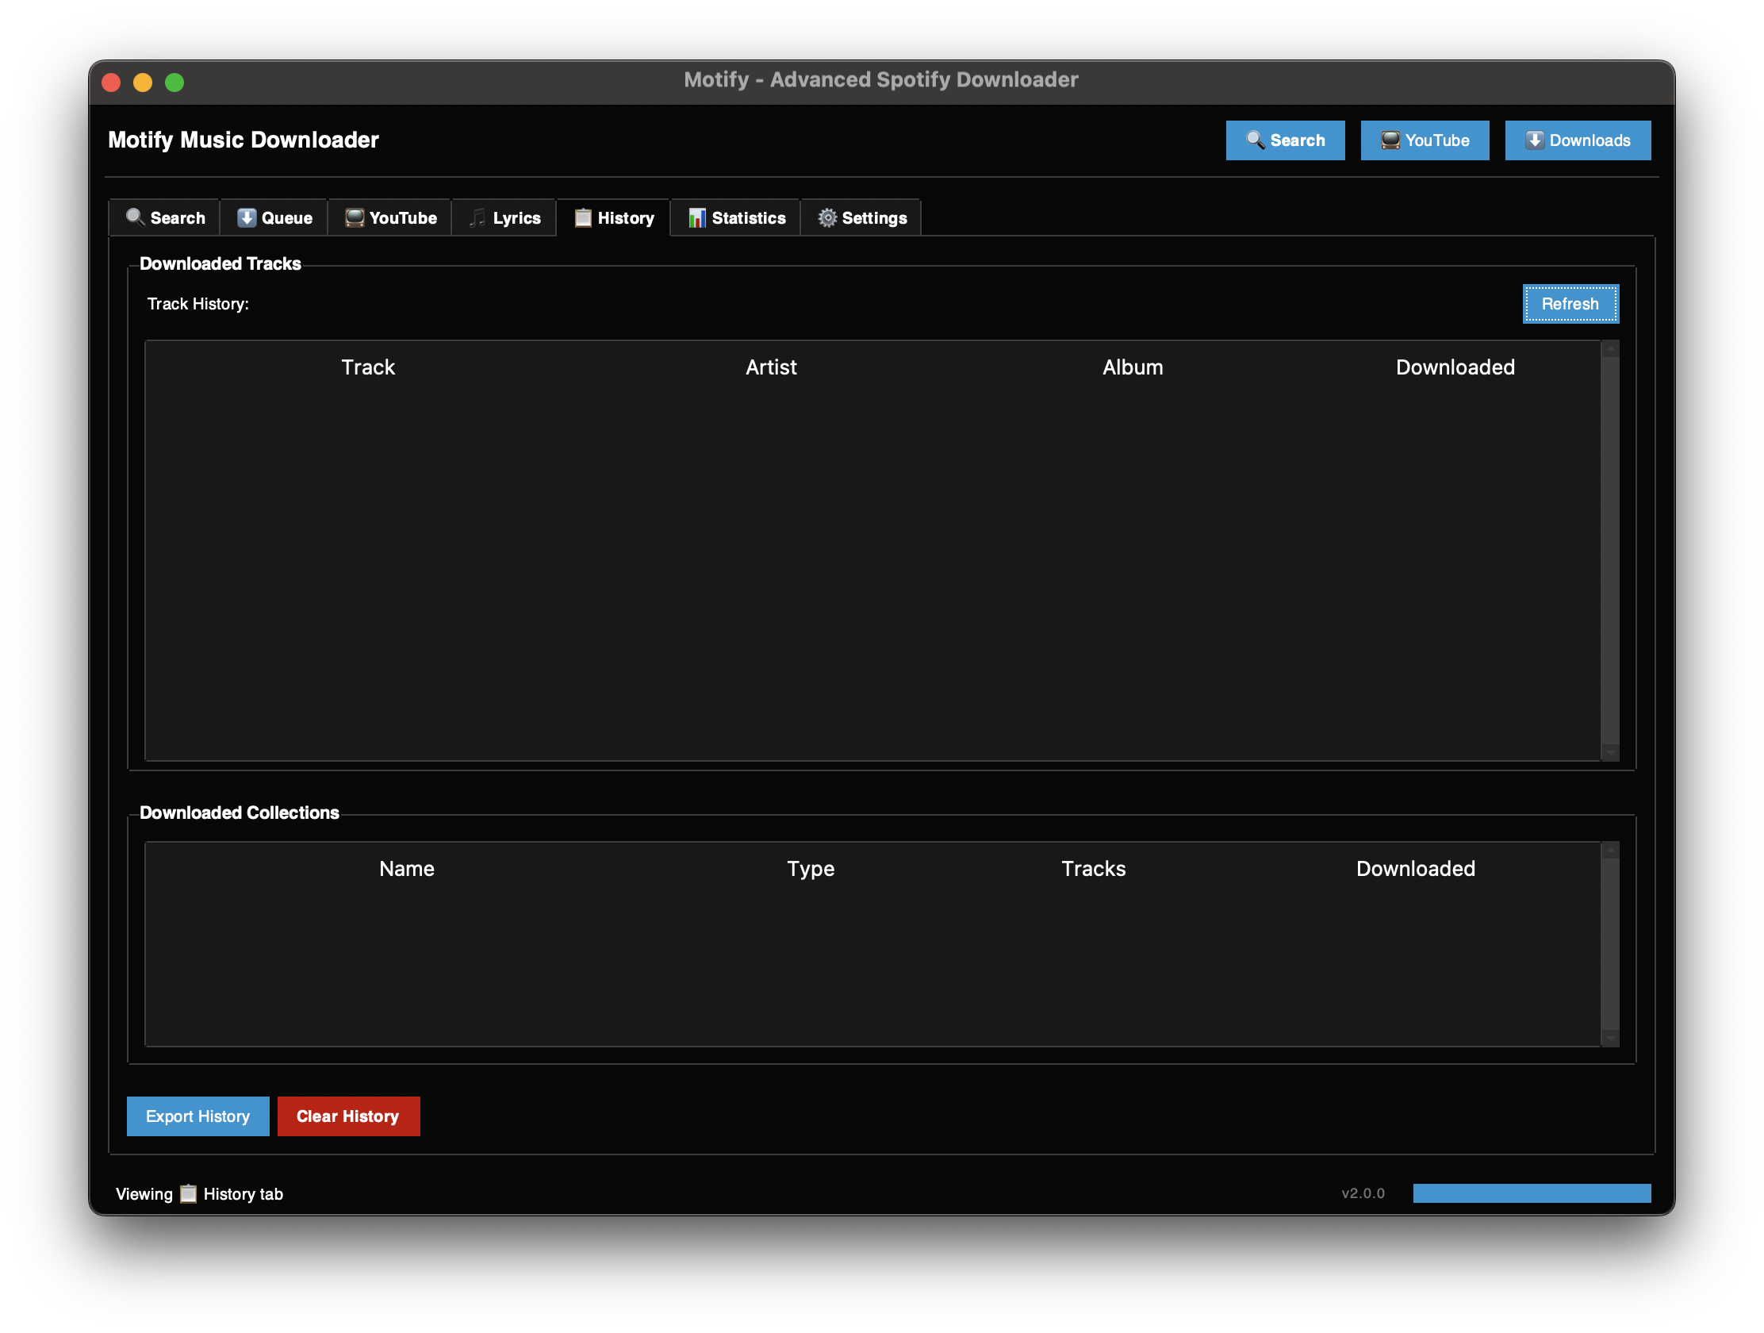Open the YouTube tab
Viewport: 1764px width, 1333px height.
click(x=390, y=217)
